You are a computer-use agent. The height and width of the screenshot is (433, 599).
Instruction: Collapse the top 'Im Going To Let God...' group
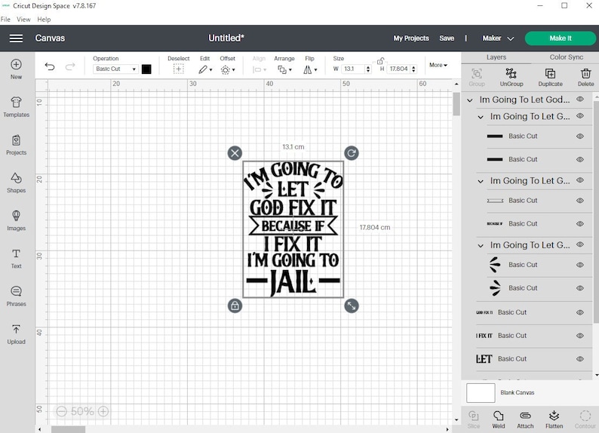(470, 100)
